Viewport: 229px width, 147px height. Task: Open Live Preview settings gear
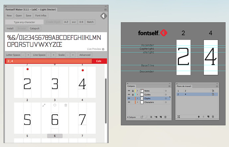pyautogui.click(x=103, y=49)
